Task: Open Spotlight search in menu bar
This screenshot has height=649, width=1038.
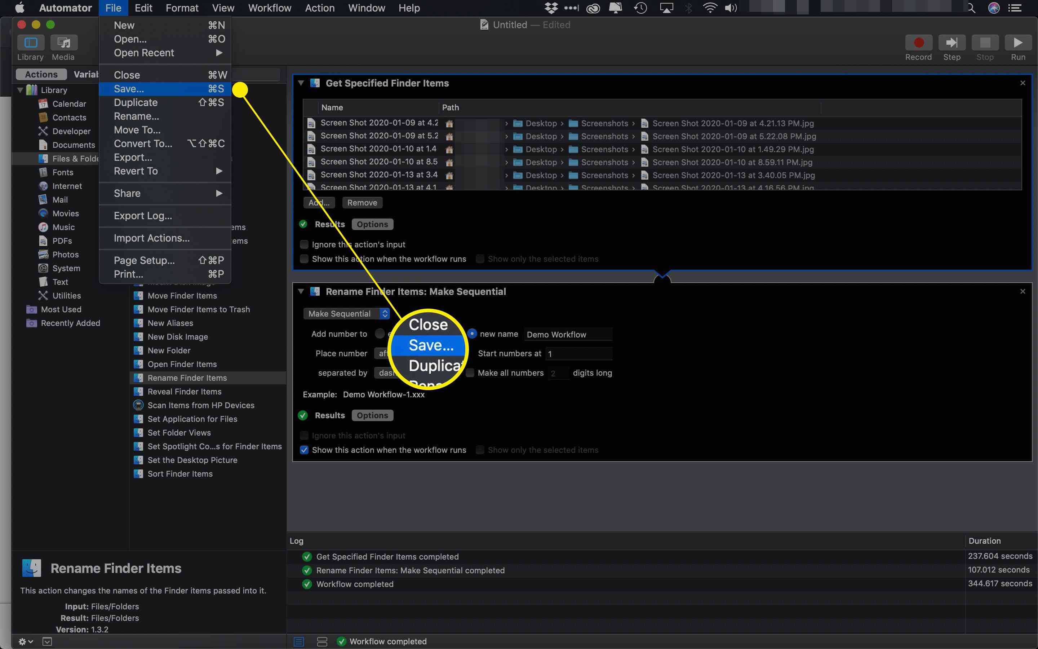Action: click(971, 8)
